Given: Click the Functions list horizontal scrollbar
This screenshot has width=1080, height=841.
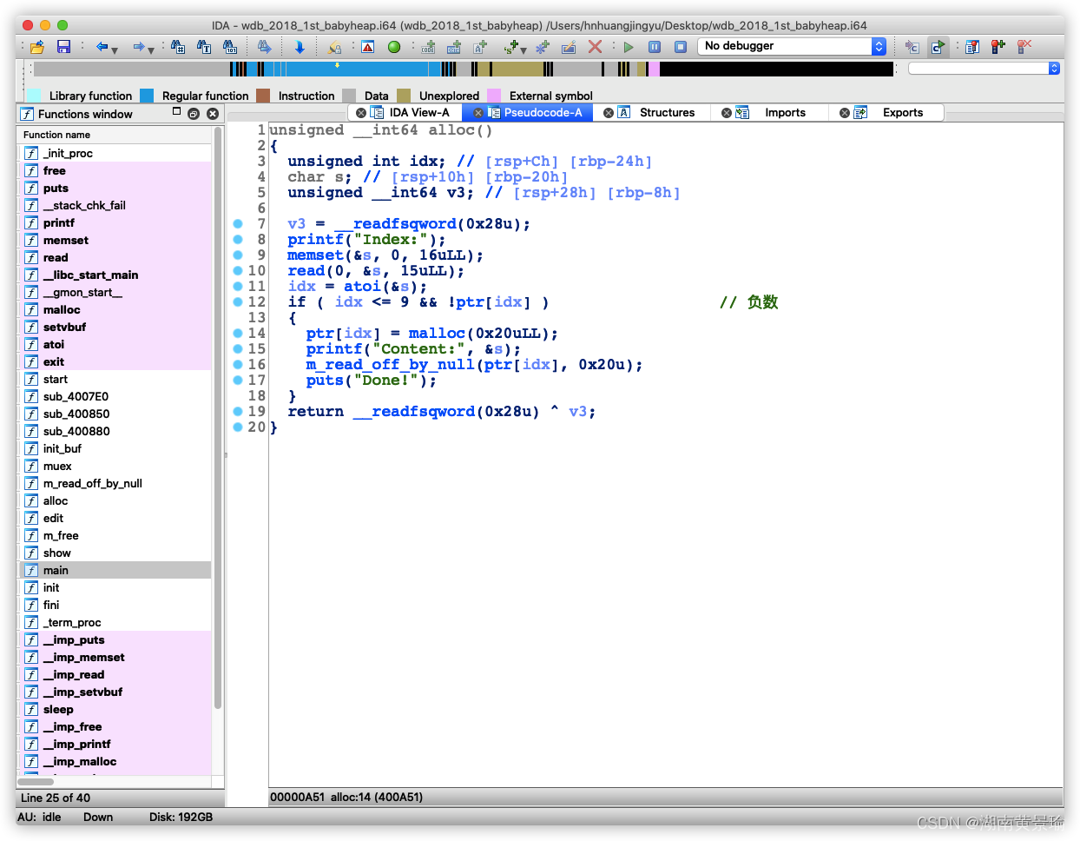Looking at the screenshot, I should pos(36,781).
